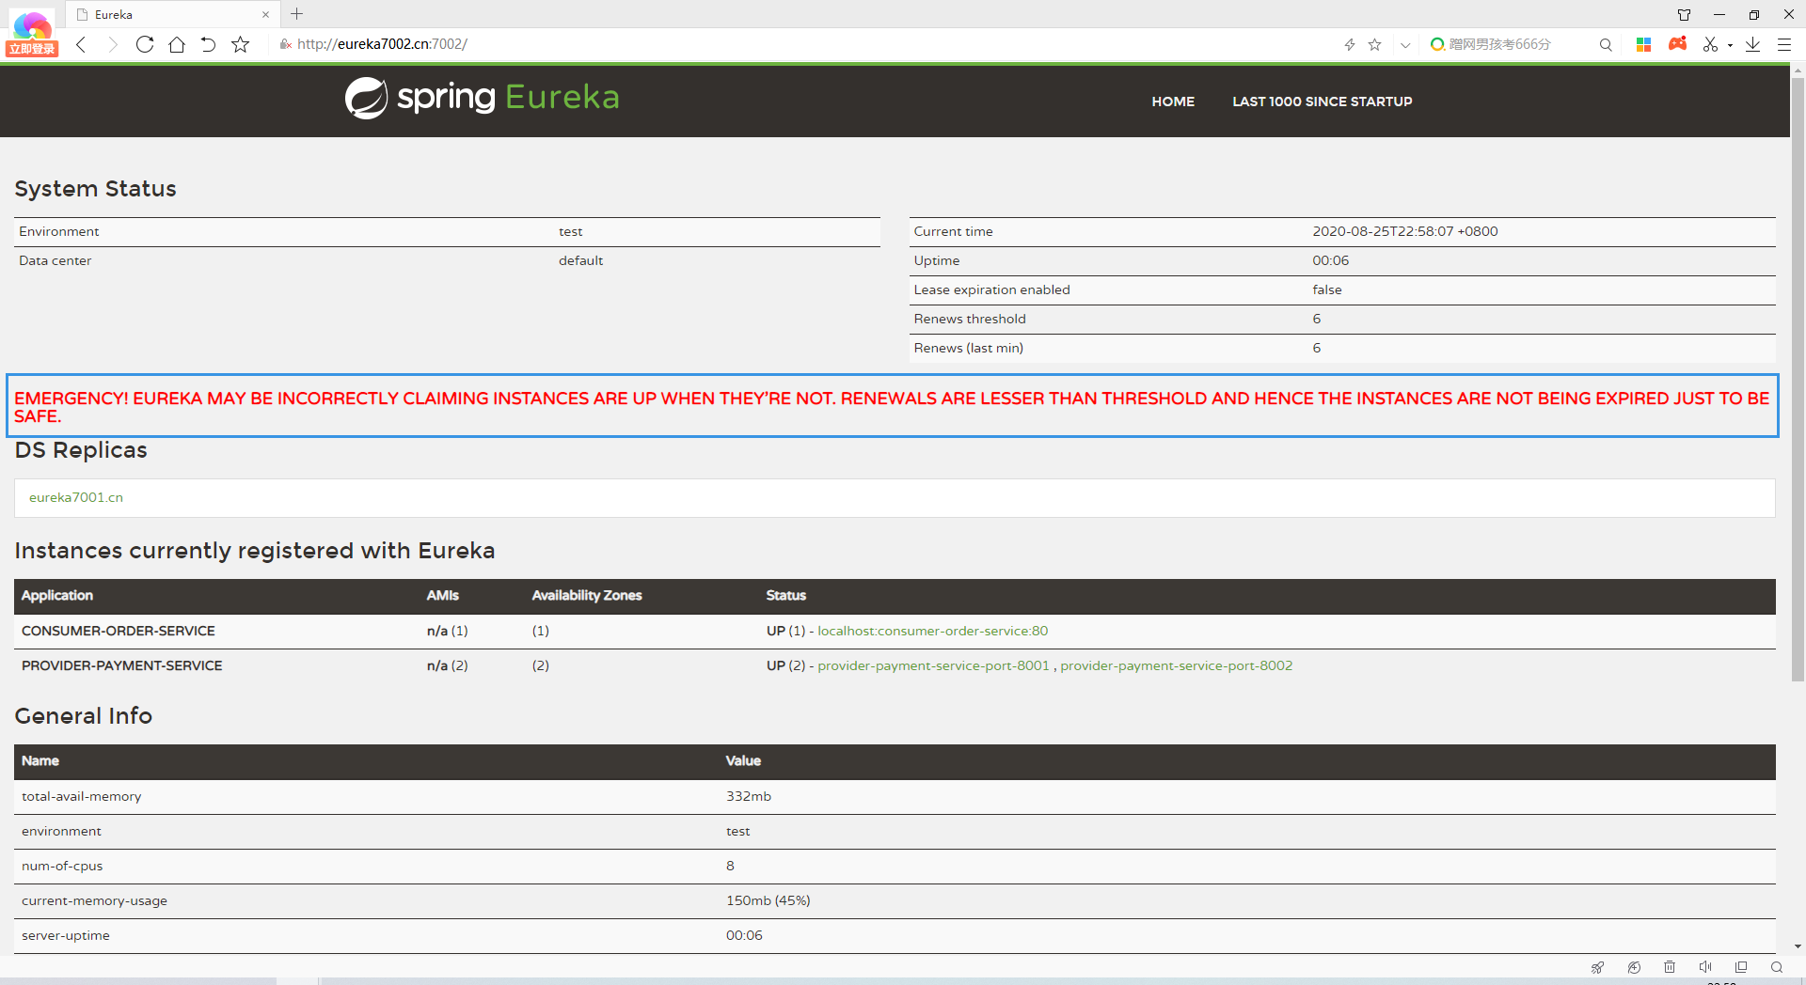Click the zoom magnifier in status bar

1777,967
